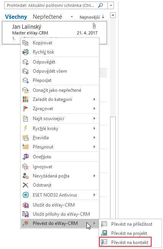Open the filter dropdown next to Nepřečtené
The width and height of the screenshot is (163, 249).
[x=72, y=17]
